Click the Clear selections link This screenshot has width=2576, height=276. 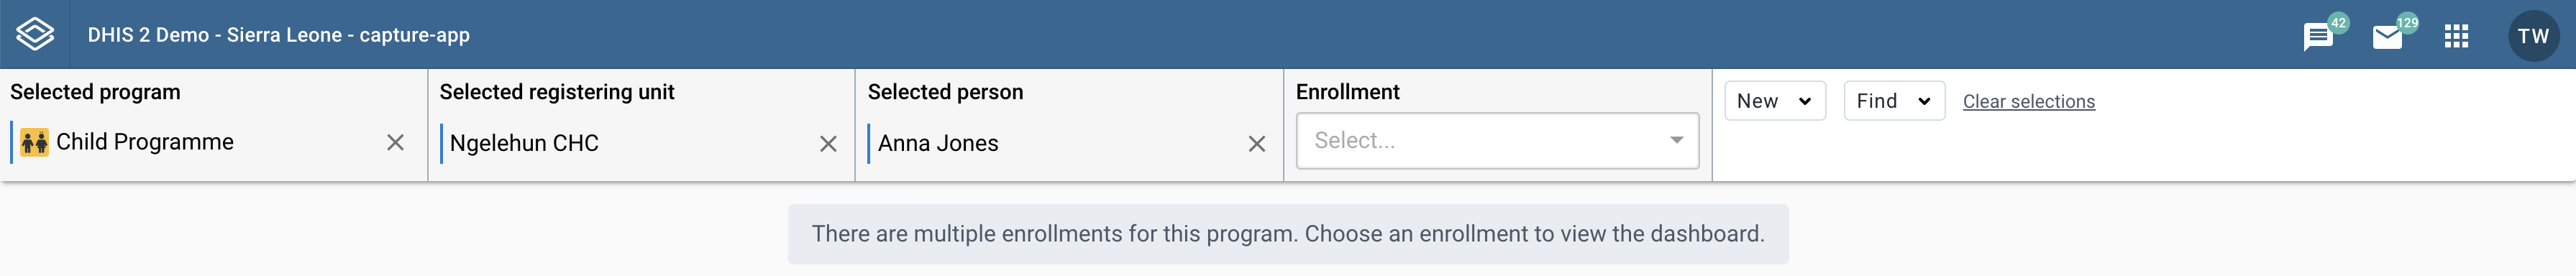2028,101
